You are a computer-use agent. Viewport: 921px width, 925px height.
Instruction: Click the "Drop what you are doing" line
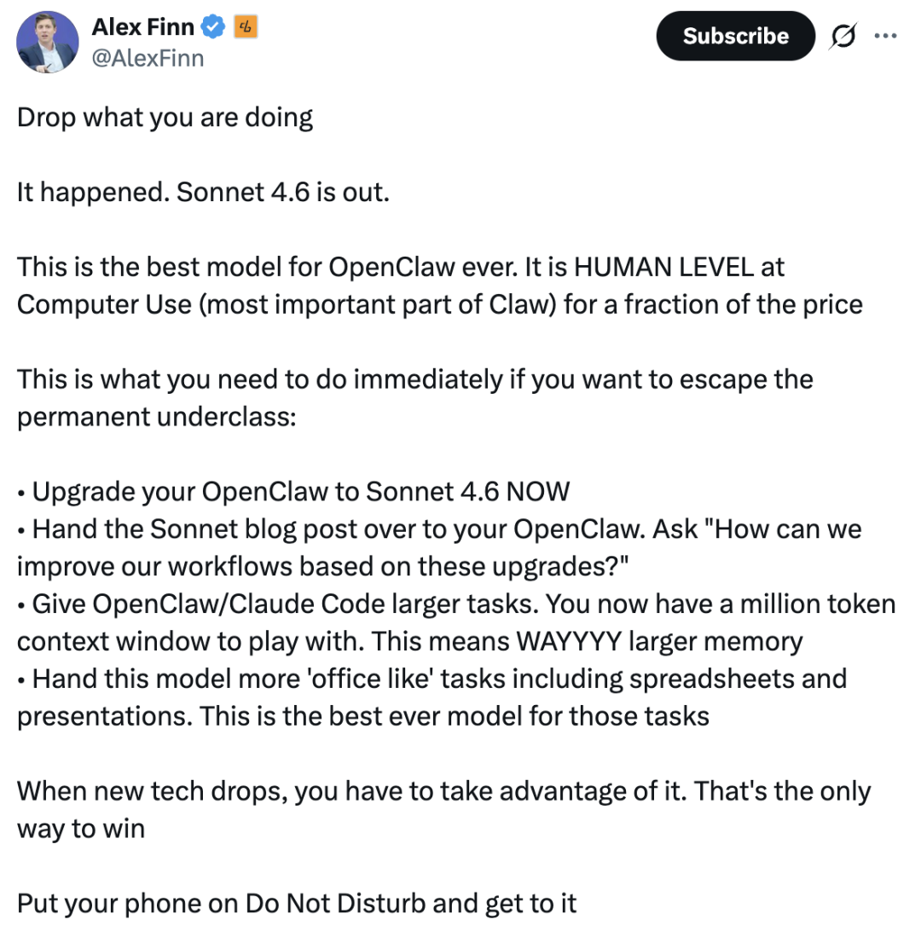(x=165, y=117)
